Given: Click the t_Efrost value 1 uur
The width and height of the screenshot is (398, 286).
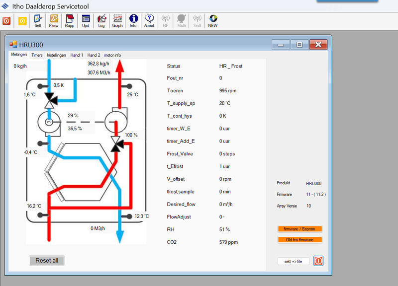Looking at the screenshot, I should point(224,166).
